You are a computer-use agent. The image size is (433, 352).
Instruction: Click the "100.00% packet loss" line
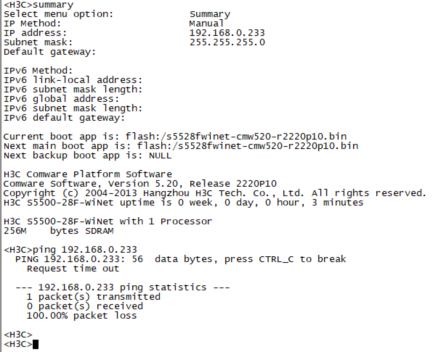point(81,316)
